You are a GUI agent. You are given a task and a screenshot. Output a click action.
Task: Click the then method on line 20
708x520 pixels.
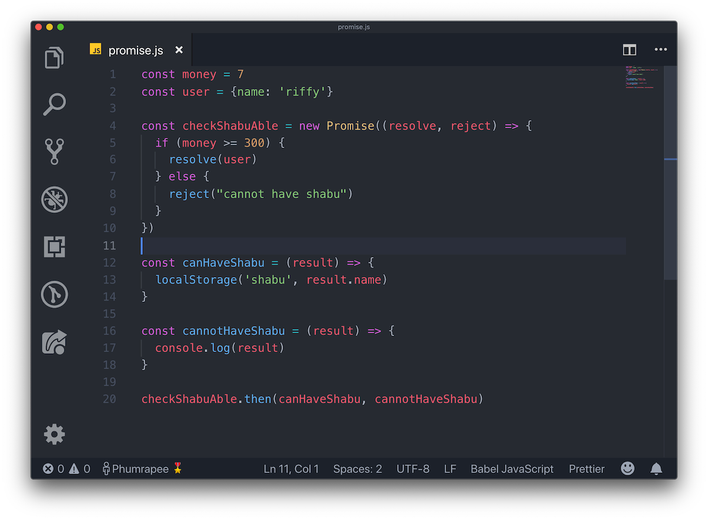pyautogui.click(x=258, y=399)
